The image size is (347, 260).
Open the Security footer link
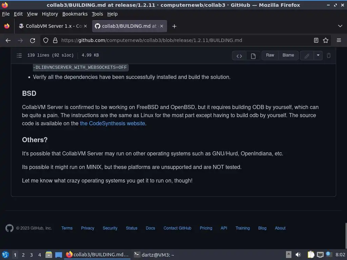[110, 228]
